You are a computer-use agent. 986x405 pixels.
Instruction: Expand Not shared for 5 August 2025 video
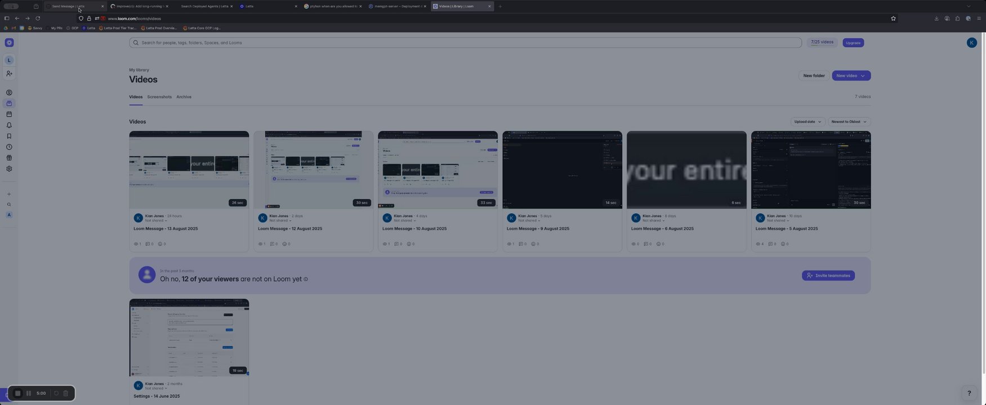coord(778,220)
